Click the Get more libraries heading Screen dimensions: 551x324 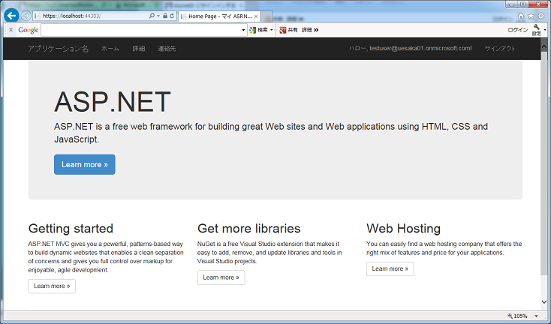coord(248,229)
